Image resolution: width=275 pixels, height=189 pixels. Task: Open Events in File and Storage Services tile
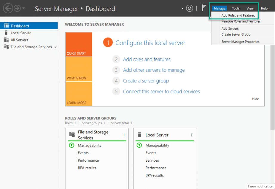pos(83,153)
